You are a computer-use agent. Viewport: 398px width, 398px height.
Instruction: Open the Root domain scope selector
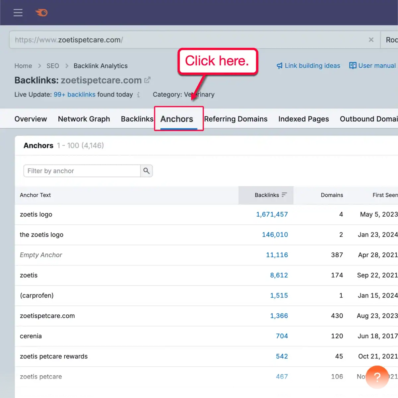[391, 39]
